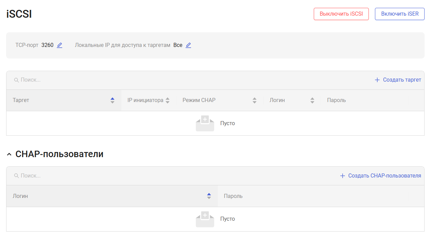Click sort arrows in Таргет column header
Image resolution: width=429 pixels, height=235 pixels.
[113, 100]
